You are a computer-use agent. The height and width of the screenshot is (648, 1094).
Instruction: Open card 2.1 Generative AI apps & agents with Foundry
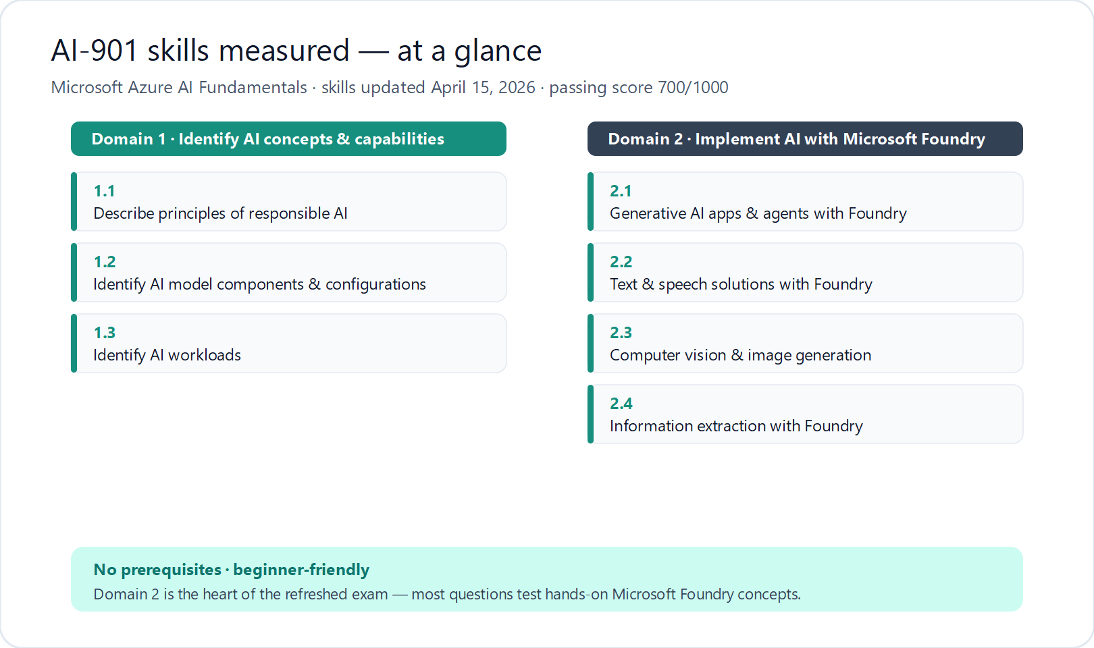pos(805,201)
